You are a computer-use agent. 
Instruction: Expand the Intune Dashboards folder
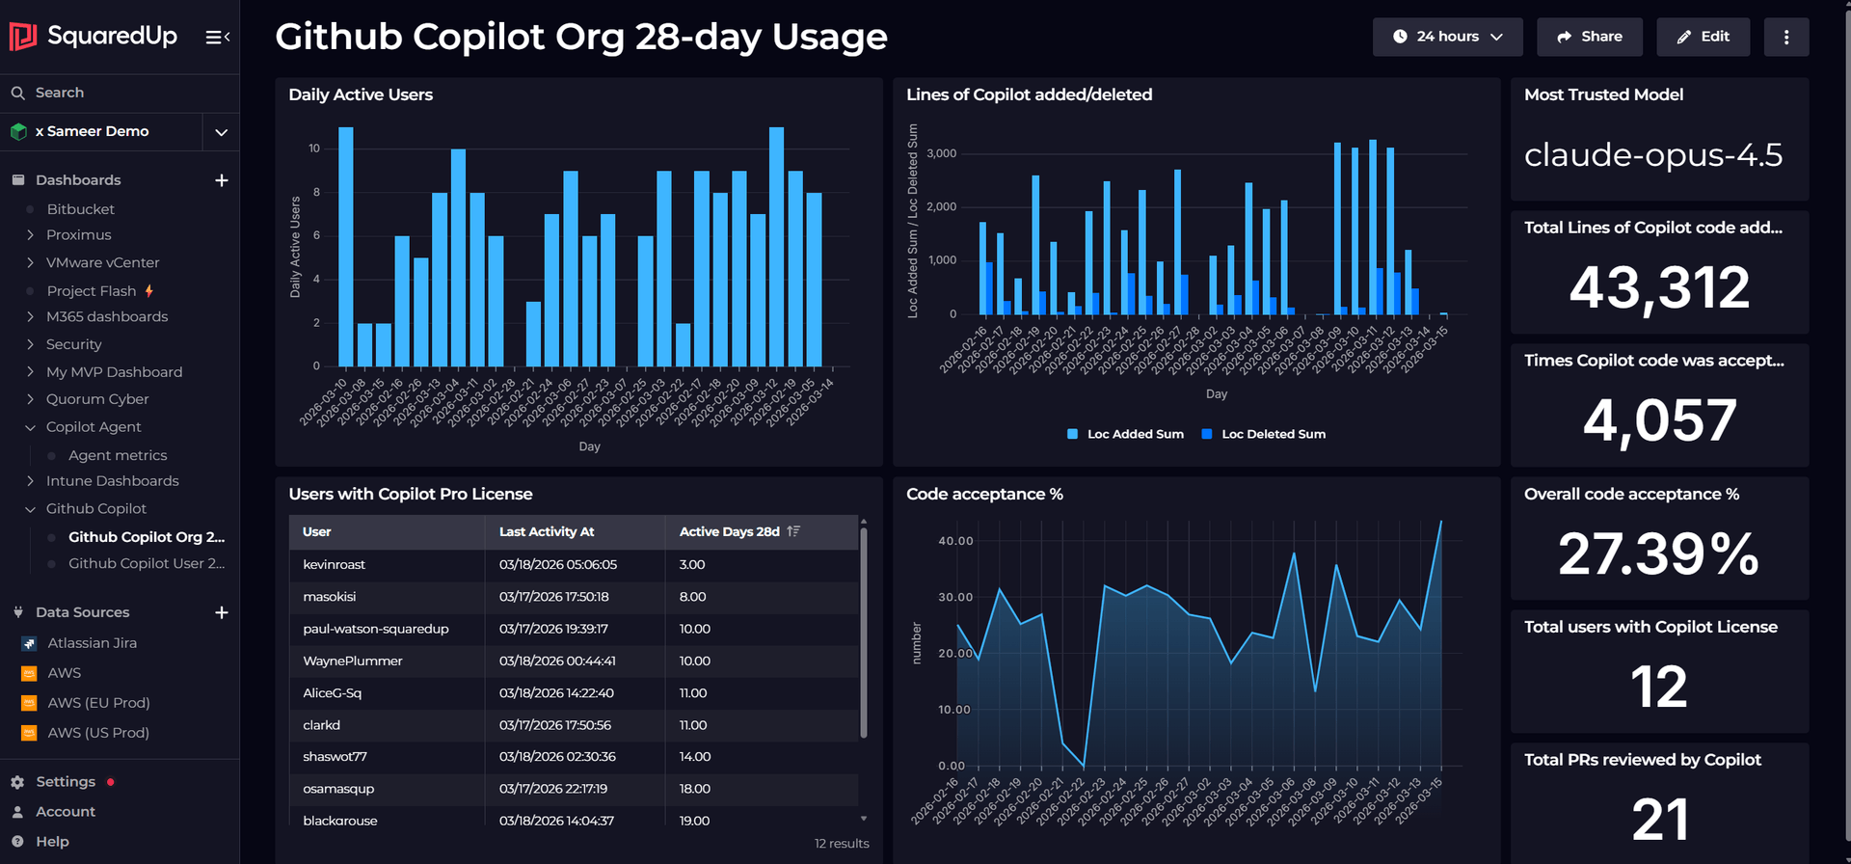[30, 481]
